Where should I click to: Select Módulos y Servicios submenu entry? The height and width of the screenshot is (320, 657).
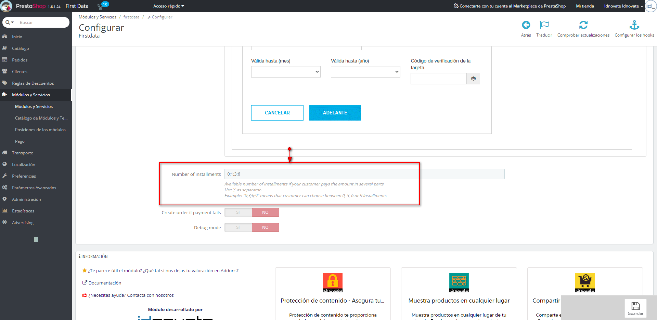pos(34,107)
